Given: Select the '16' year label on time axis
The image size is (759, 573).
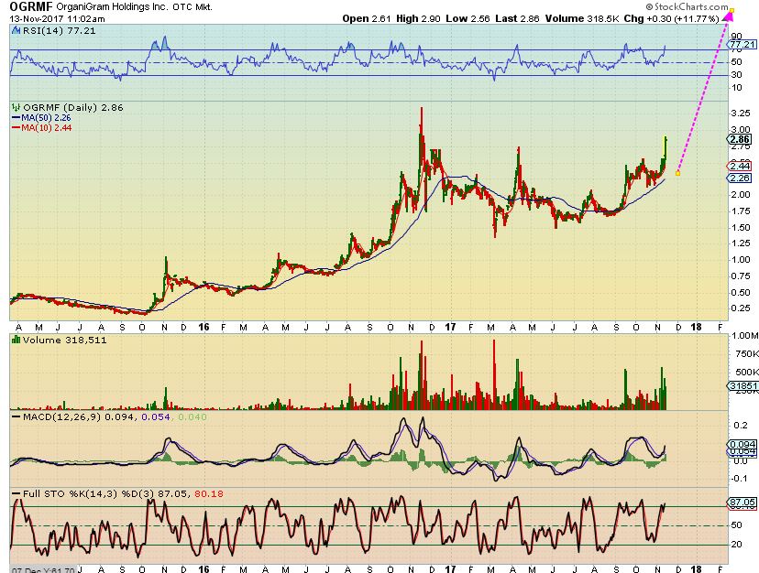Looking at the screenshot, I should (x=203, y=326).
